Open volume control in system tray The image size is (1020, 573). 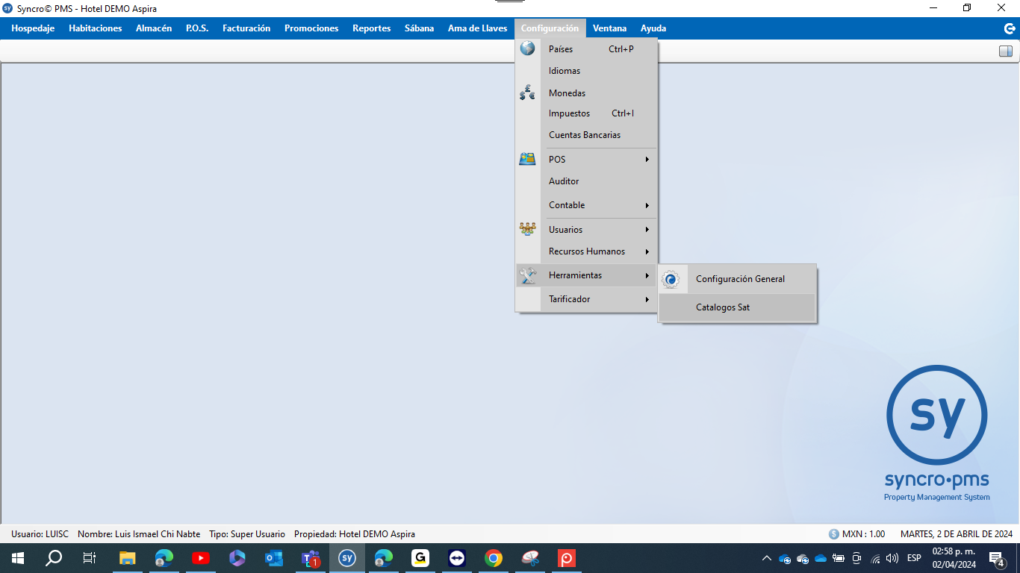pos(892,558)
